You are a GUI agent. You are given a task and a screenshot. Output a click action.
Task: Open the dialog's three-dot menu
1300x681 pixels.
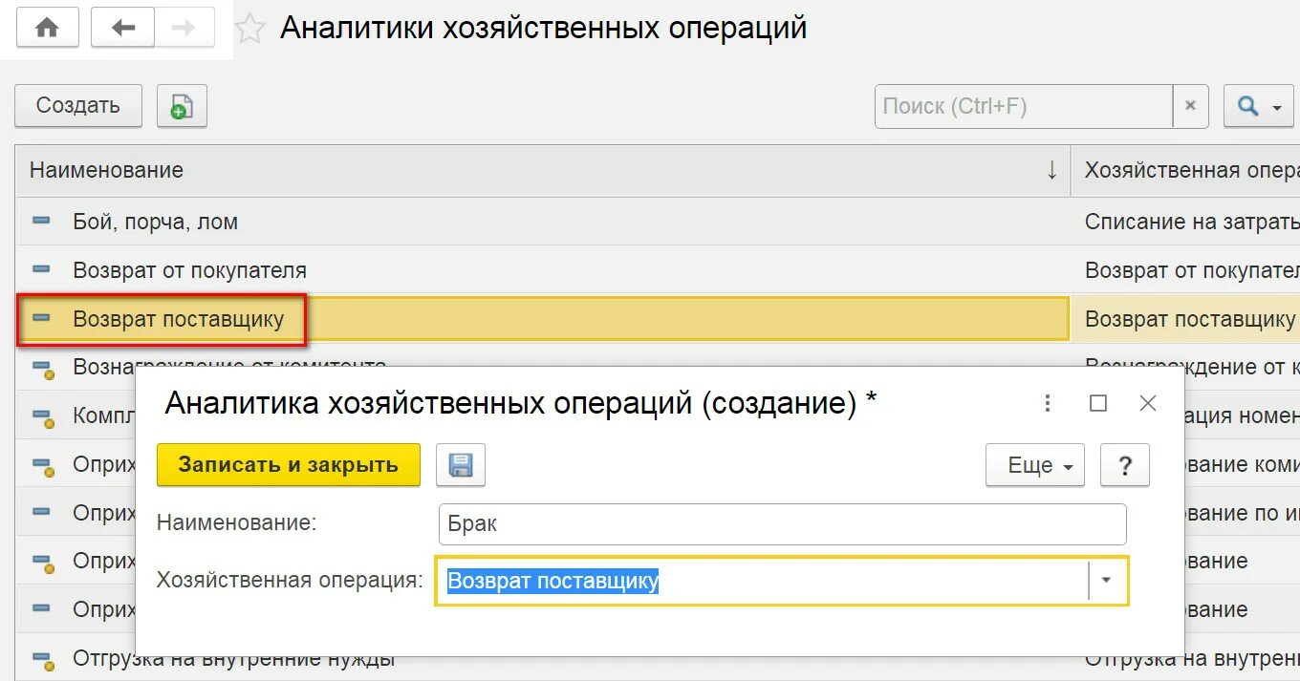1048,403
